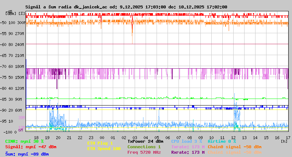Click the '-60 80 240M' y-axis label
292x157 pixels.
(12, 45)
